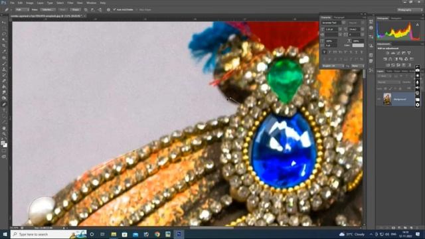
Task: Click the Invert adjustment icon
Action: point(388,65)
